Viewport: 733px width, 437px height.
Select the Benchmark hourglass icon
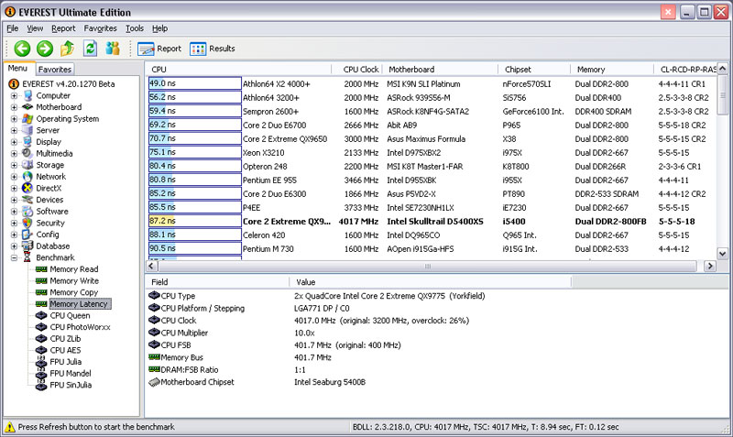tap(28, 257)
